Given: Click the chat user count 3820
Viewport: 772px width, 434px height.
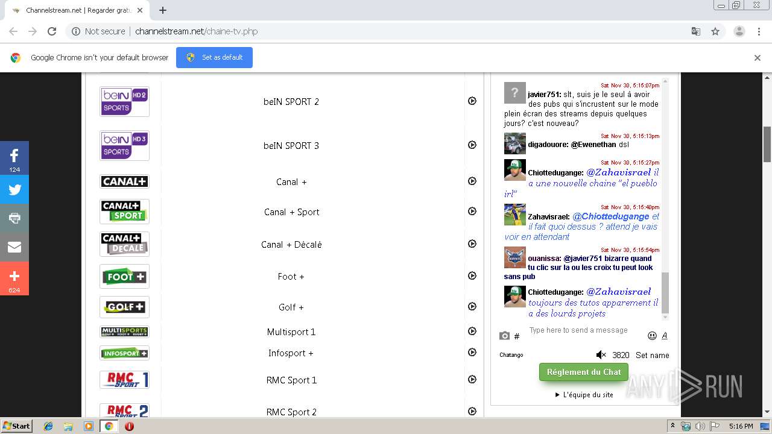Looking at the screenshot, I should click(621, 355).
